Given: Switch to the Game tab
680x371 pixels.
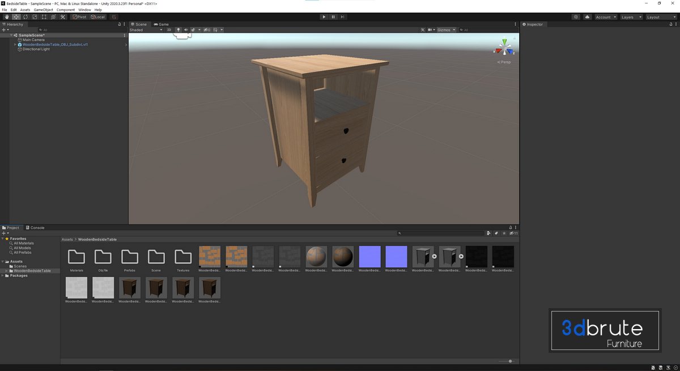Looking at the screenshot, I should coord(161,24).
